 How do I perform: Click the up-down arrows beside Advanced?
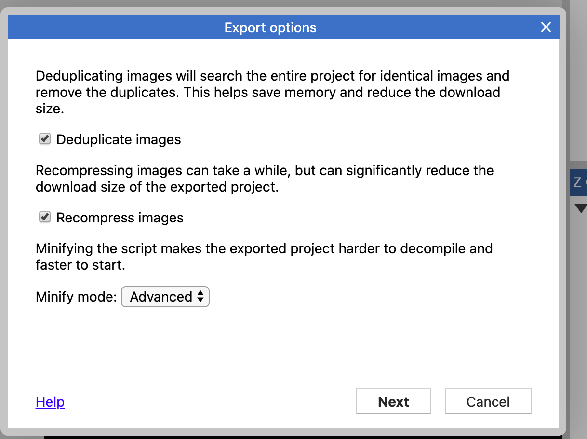200,297
